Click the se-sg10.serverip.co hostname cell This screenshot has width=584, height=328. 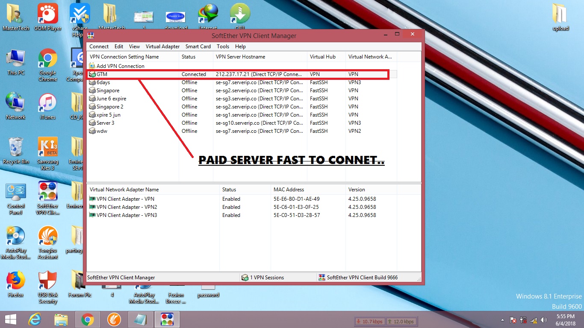coord(260,123)
